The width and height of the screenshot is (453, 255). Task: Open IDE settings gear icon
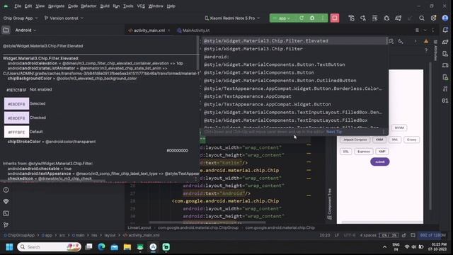[x=433, y=18]
